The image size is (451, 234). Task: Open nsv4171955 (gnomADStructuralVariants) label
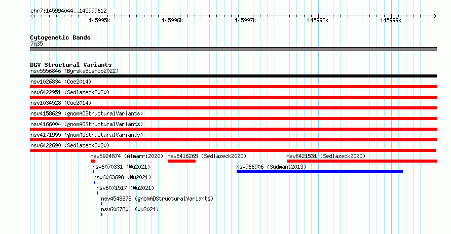(x=87, y=135)
